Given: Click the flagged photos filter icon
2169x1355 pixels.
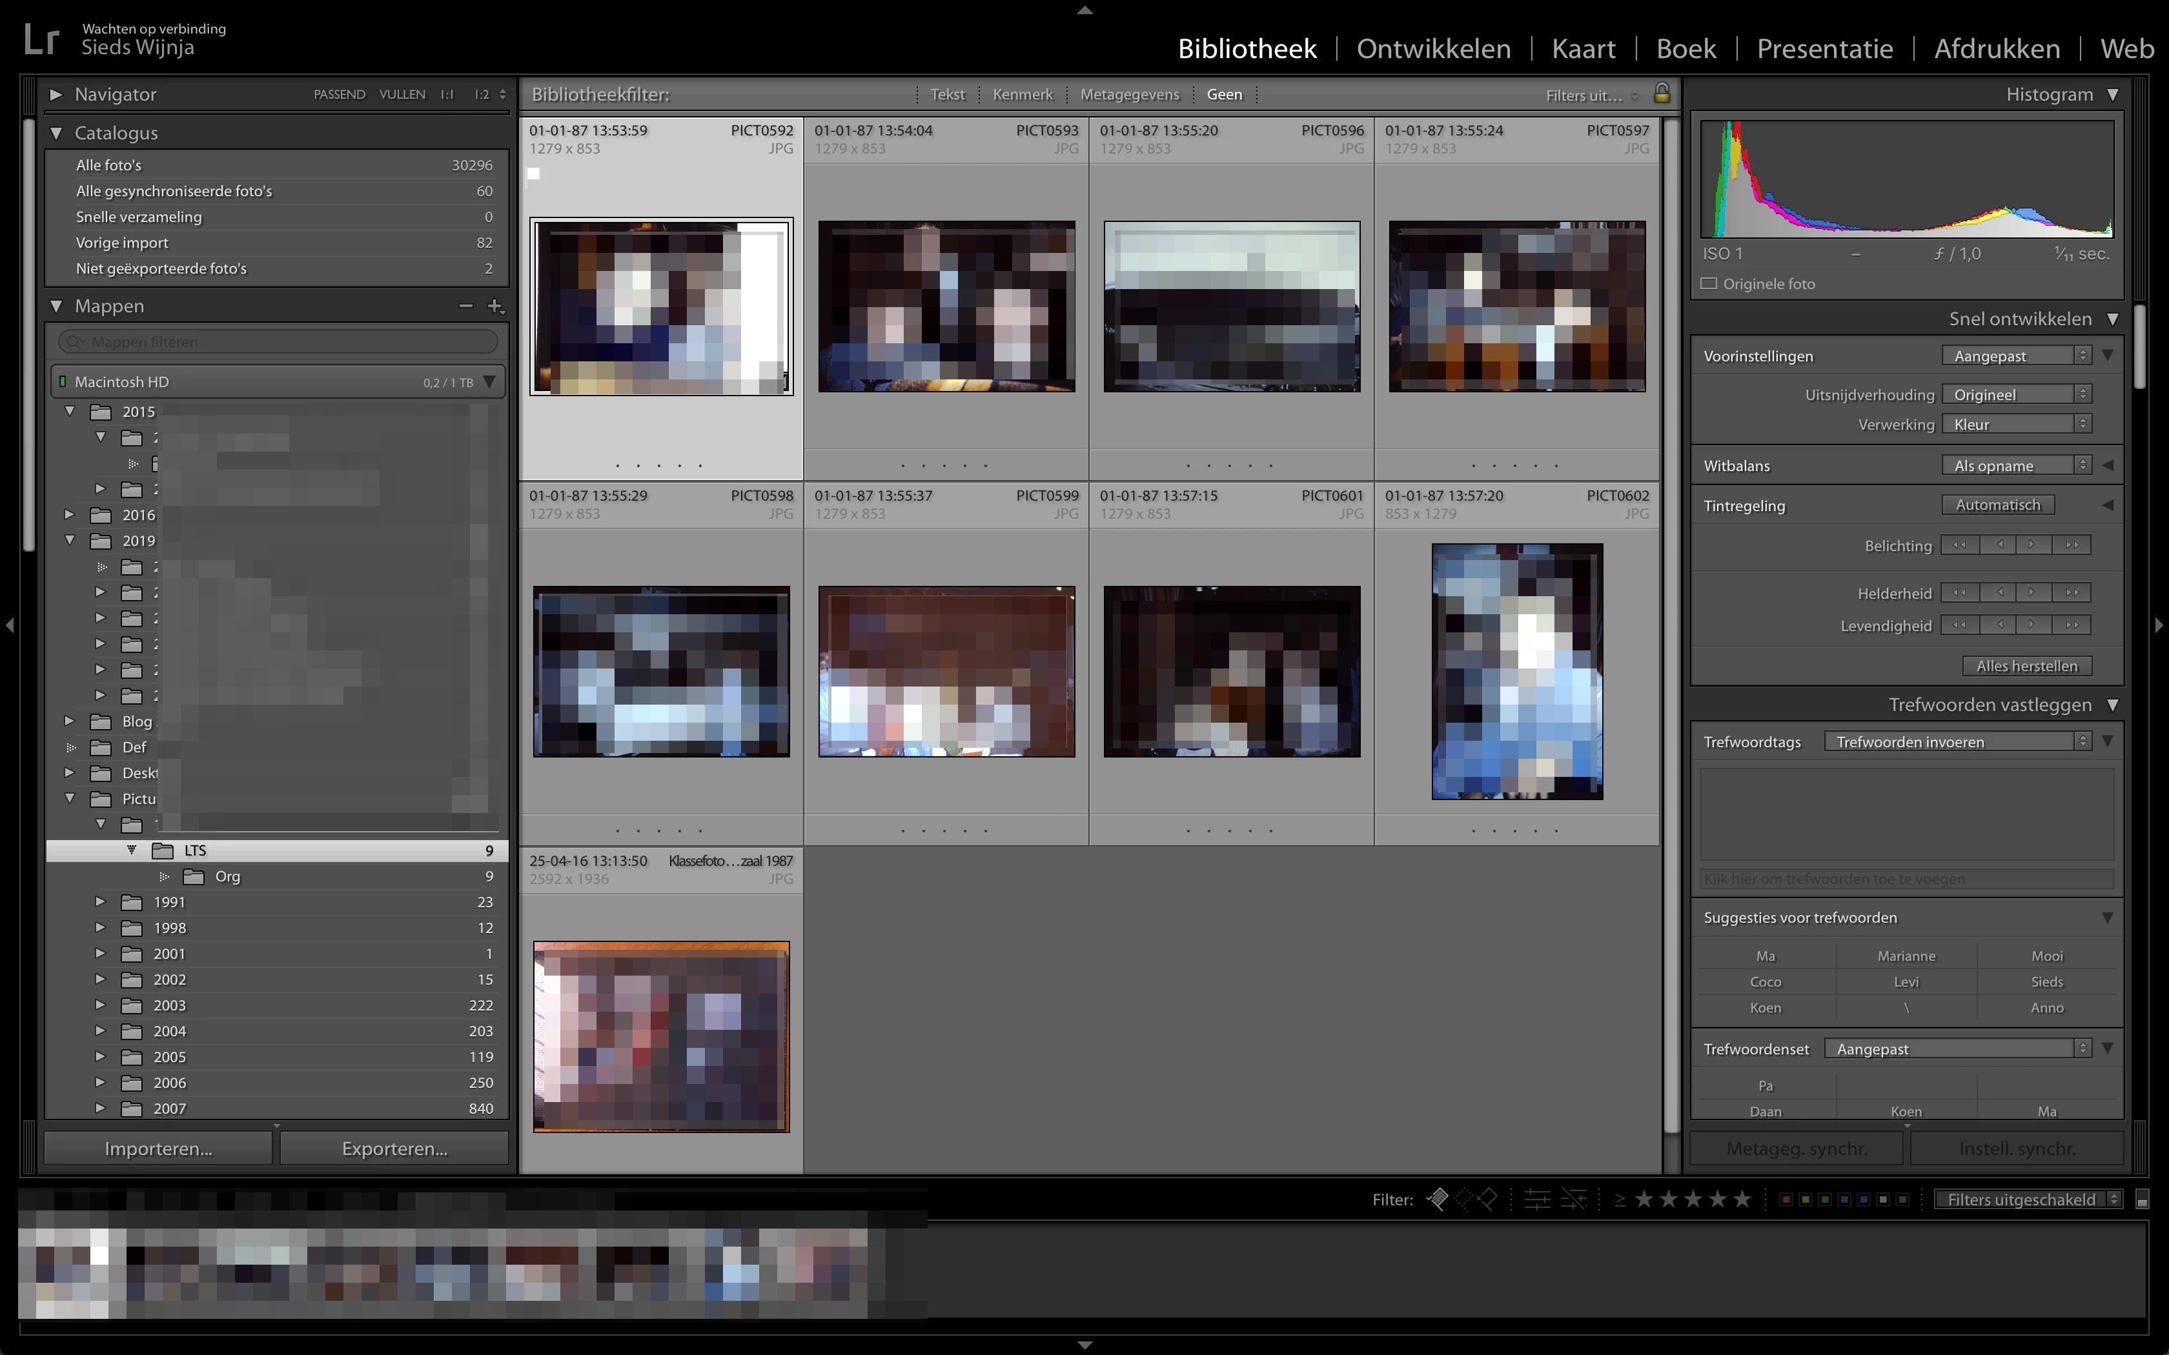Looking at the screenshot, I should click(1438, 1199).
